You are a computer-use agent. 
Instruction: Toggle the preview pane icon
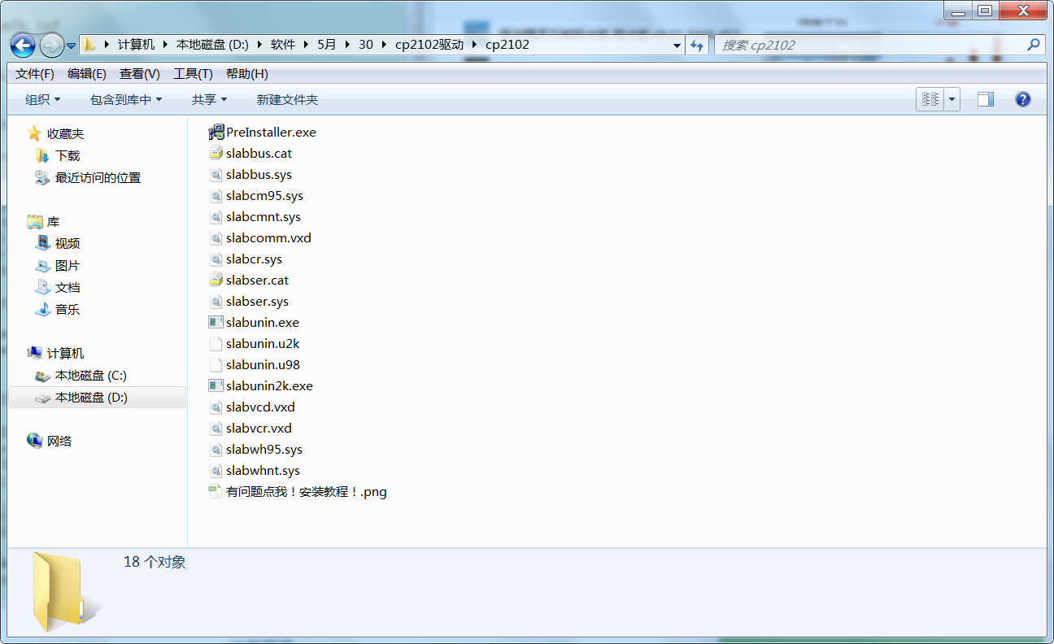coord(986,99)
